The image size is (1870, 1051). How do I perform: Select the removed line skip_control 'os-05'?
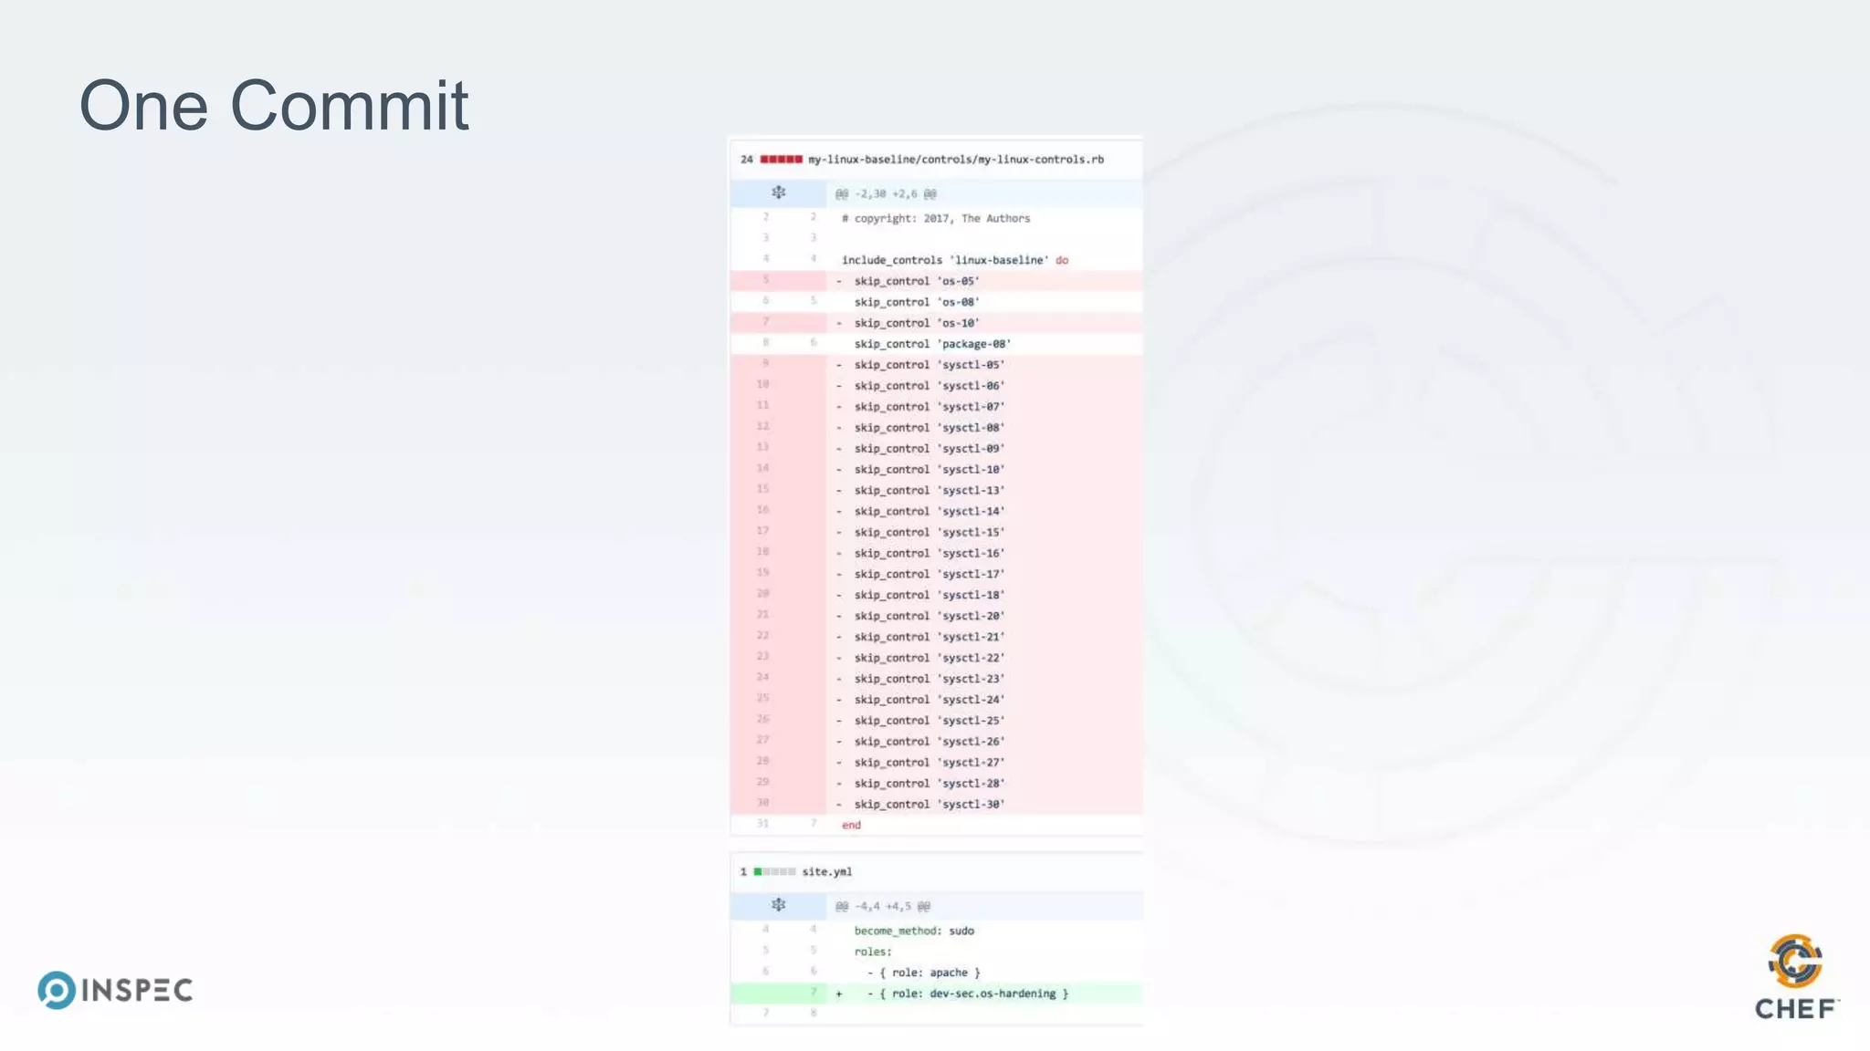(936, 281)
